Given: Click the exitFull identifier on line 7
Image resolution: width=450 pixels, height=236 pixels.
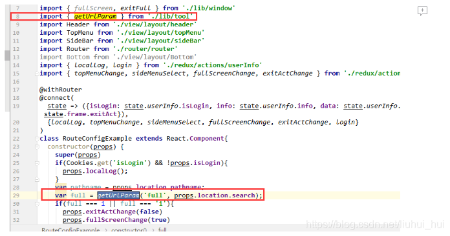Looking at the screenshot, I should 136,8.
